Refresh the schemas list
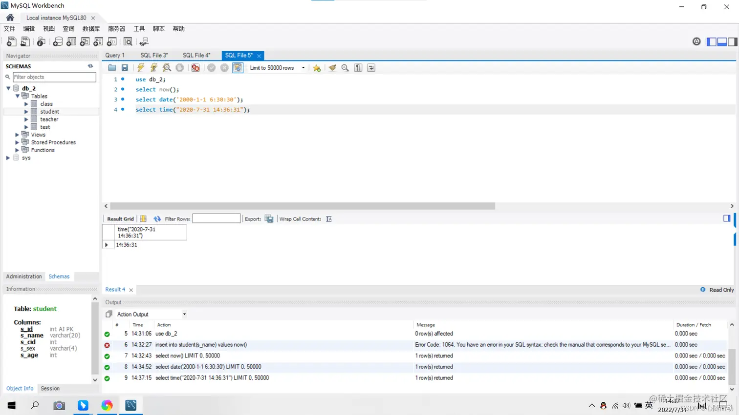Viewport: 739px width, 415px height. click(x=90, y=66)
